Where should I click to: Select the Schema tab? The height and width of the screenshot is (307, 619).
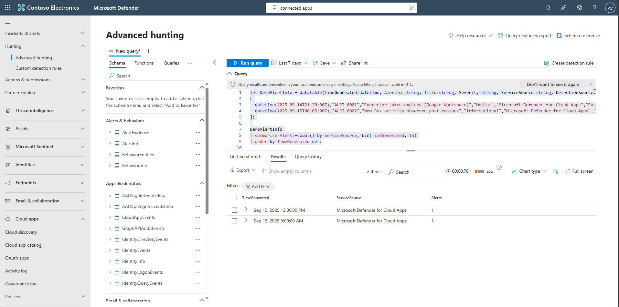click(117, 63)
